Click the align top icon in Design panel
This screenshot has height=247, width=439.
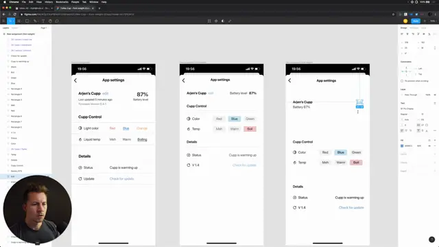pos(418,34)
